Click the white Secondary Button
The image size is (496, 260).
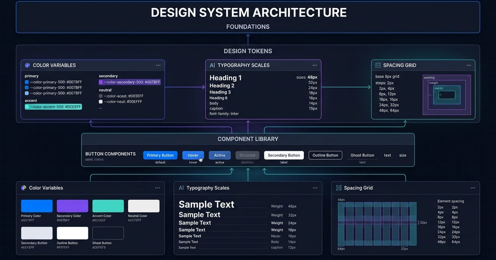click(x=284, y=155)
